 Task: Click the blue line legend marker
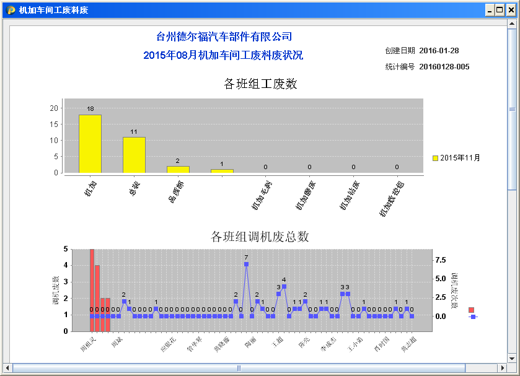click(474, 317)
